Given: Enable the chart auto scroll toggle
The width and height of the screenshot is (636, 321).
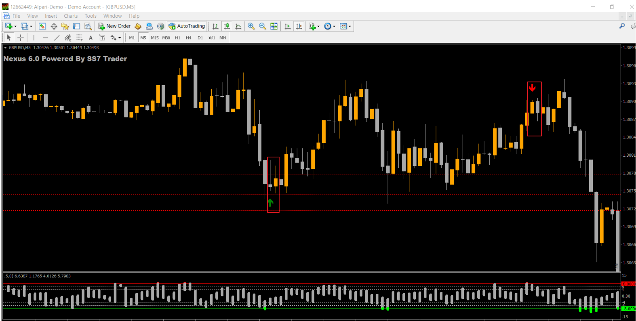Looking at the screenshot, I should (287, 26).
